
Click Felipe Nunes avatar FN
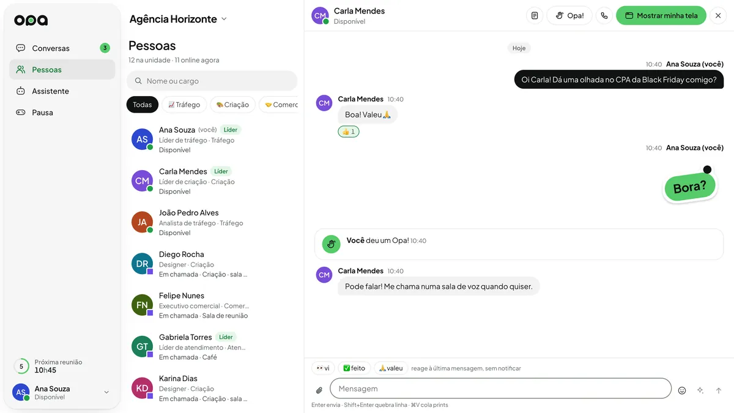tap(142, 305)
